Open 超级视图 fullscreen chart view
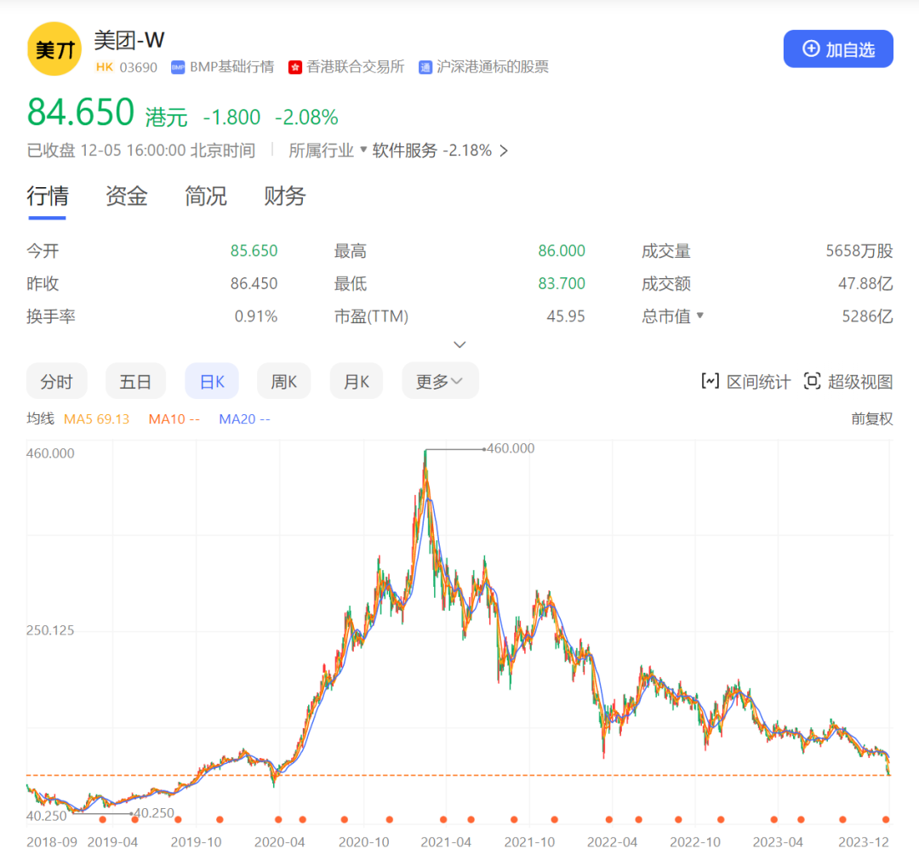 click(848, 382)
